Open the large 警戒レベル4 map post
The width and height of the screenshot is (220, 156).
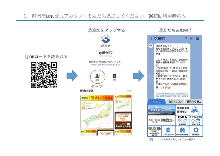pos(97,112)
